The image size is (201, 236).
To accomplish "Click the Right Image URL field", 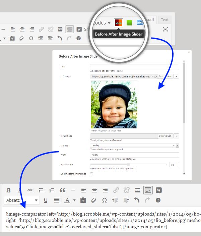I will [x=124, y=136].
